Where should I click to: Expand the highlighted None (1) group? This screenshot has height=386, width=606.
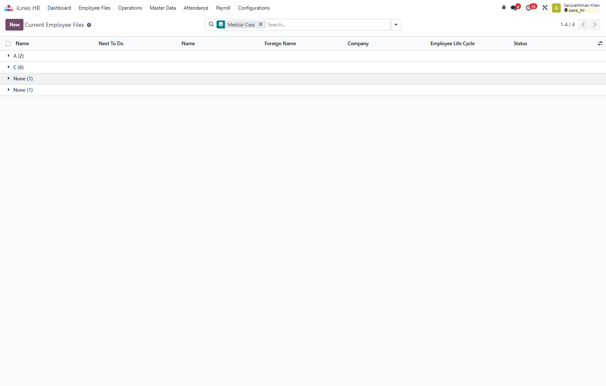click(303, 79)
